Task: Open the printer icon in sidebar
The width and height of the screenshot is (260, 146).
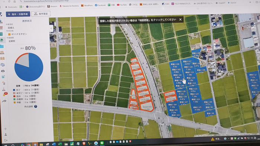Action: pos(3,71)
